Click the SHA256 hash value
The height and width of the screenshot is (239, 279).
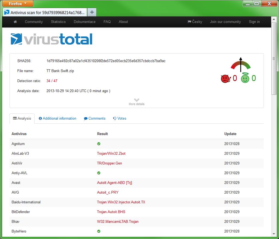pos(106,61)
